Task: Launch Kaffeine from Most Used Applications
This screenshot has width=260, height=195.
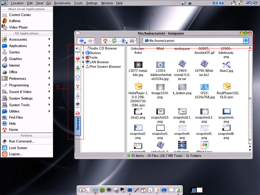Action: 27,21
